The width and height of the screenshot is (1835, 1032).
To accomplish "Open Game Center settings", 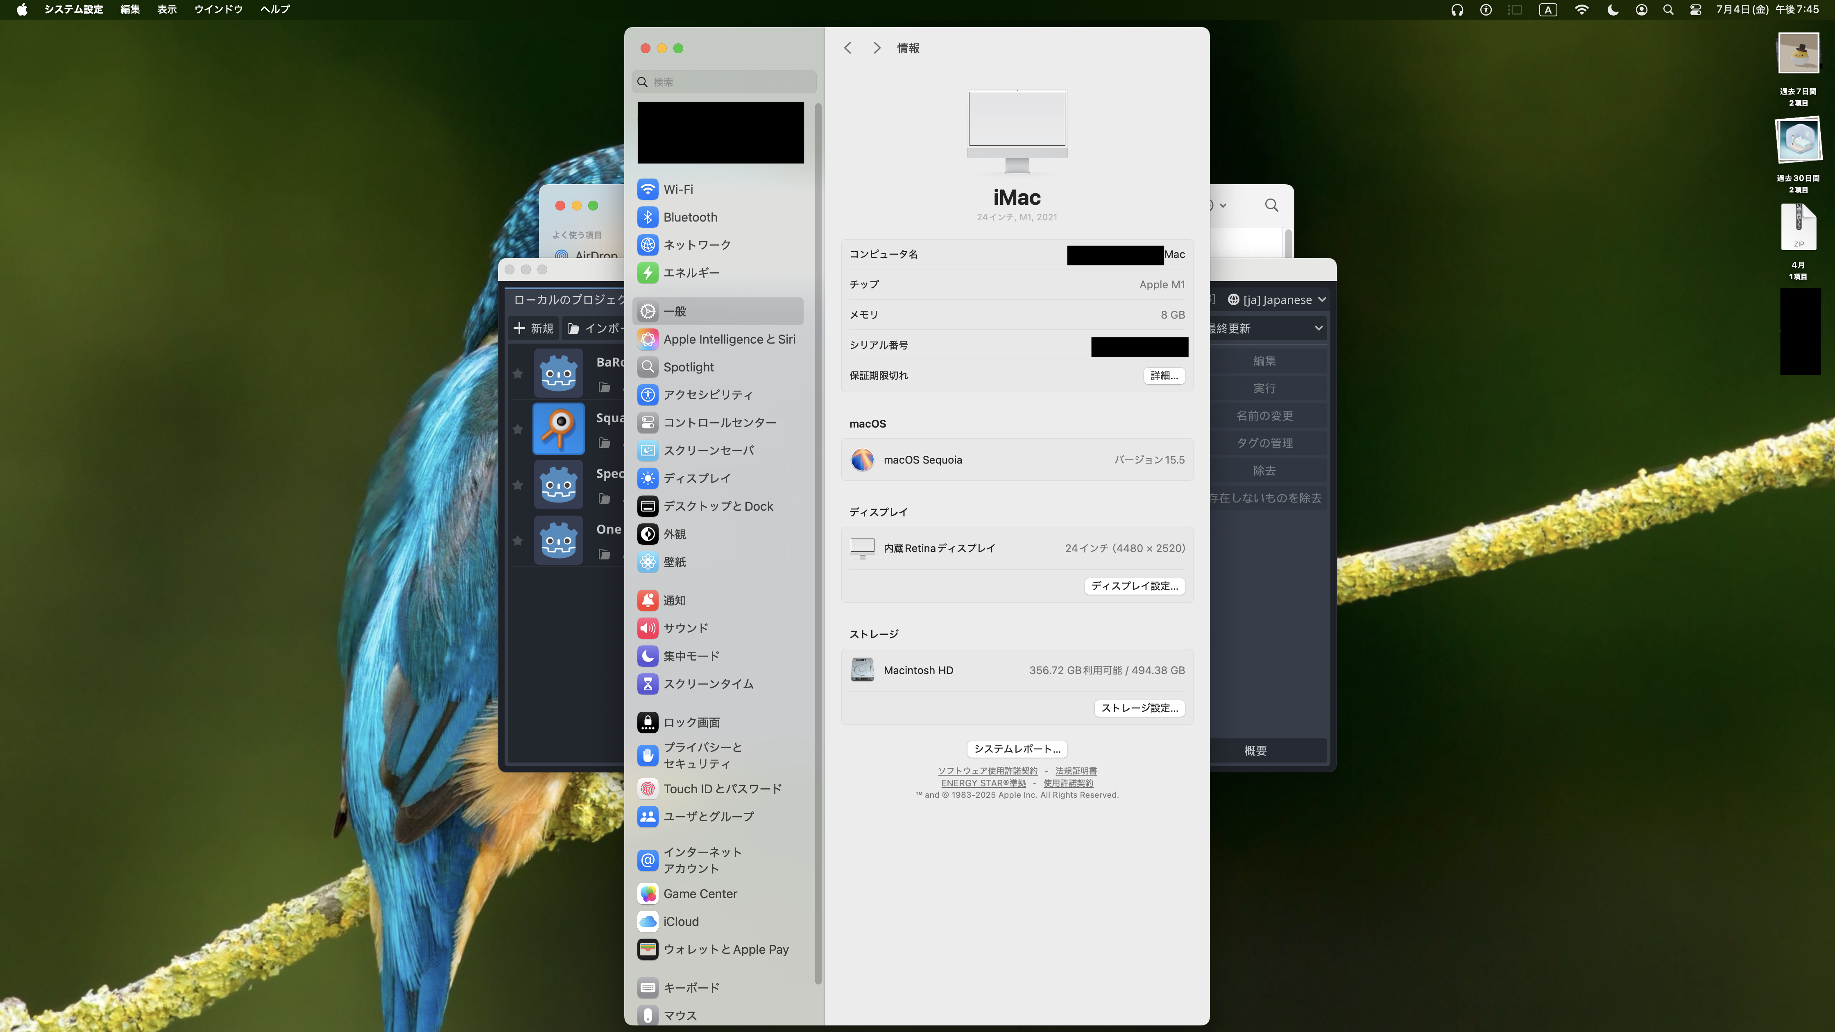I will tap(718, 894).
